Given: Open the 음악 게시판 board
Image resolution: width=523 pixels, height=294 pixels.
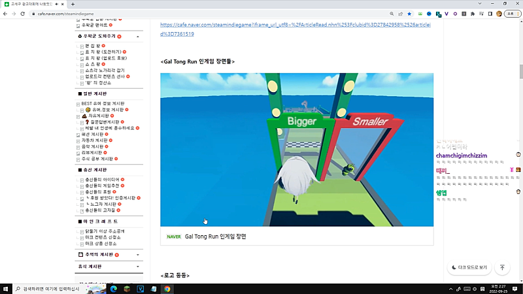Looking at the screenshot, I should (x=92, y=146).
